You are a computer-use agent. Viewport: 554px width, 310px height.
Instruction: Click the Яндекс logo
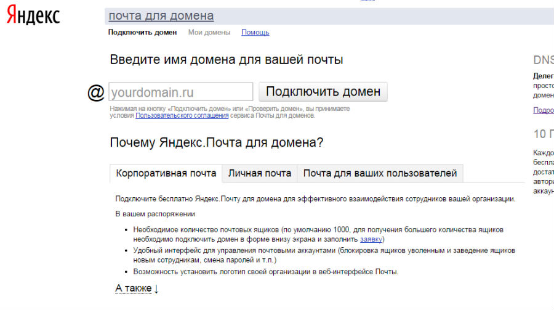33,15
